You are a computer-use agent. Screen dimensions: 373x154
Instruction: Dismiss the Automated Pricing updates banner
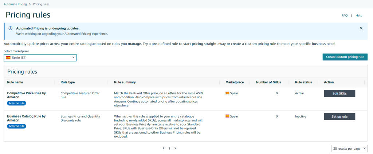click(x=361, y=28)
